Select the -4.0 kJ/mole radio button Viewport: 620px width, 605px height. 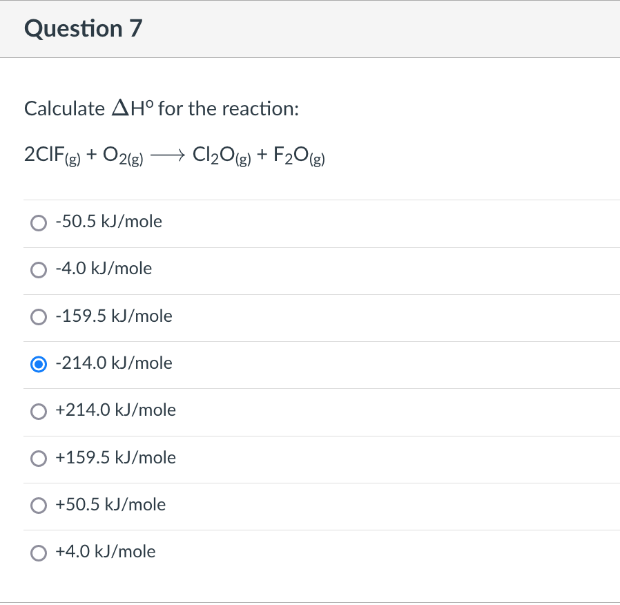point(39,269)
